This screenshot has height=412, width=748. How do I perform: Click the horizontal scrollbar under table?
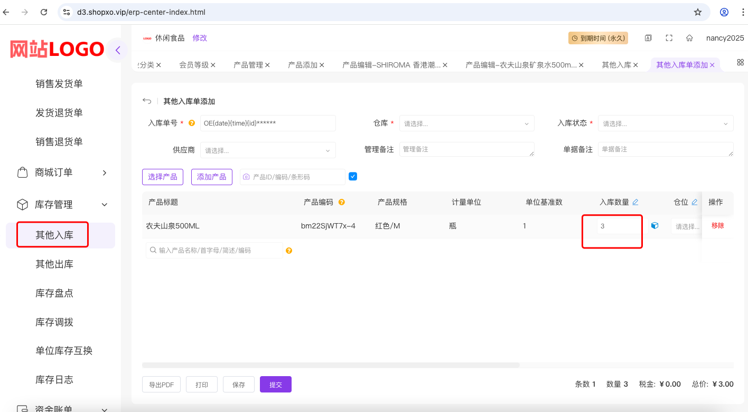point(331,365)
